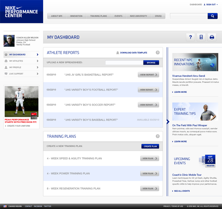Click the user icon beside Sign Out

(204, 5)
